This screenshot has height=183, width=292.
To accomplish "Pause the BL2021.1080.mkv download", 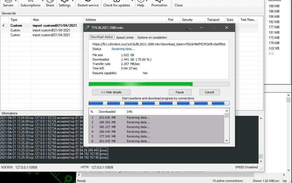I will (180, 92).
